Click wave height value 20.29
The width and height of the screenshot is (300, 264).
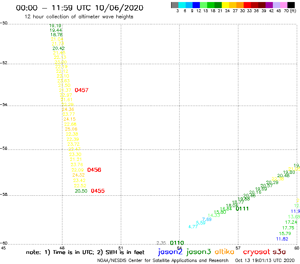272,182
